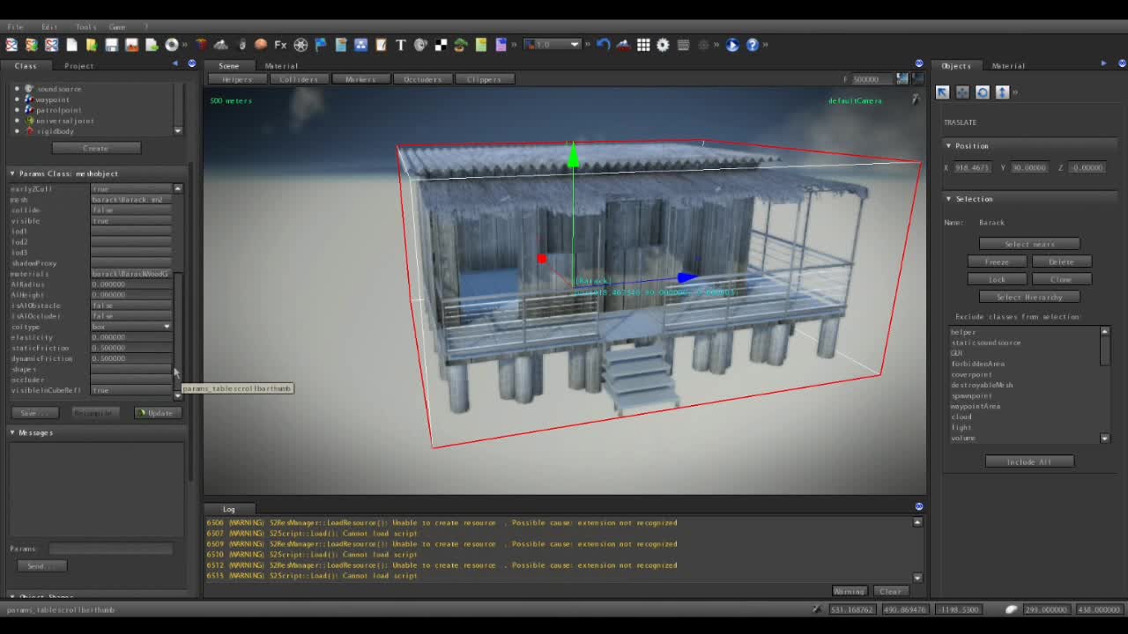Select the Text tool in the toolbar
This screenshot has height=634, width=1128.
point(401,45)
